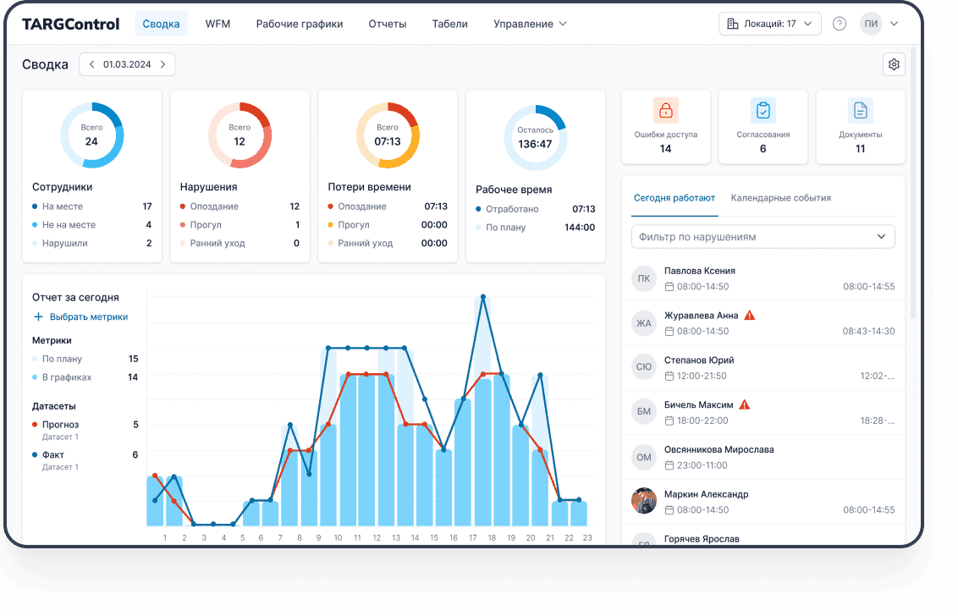This screenshot has width=958, height=616.
Task: Select the Павлова Ксения row
Action: pyautogui.click(x=763, y=278)
